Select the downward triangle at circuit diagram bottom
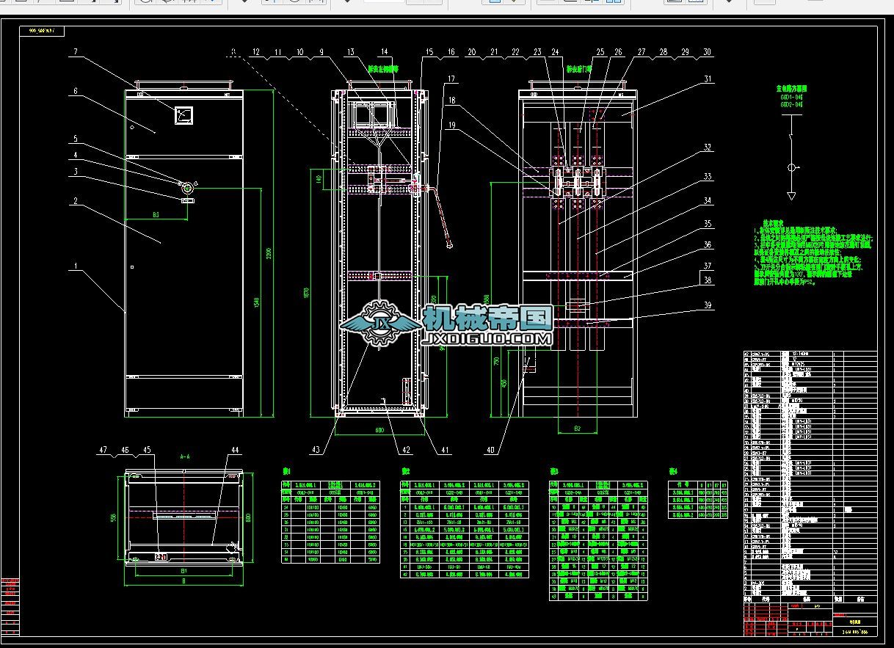Screen dimensions: 894x648 pos(791,196)
